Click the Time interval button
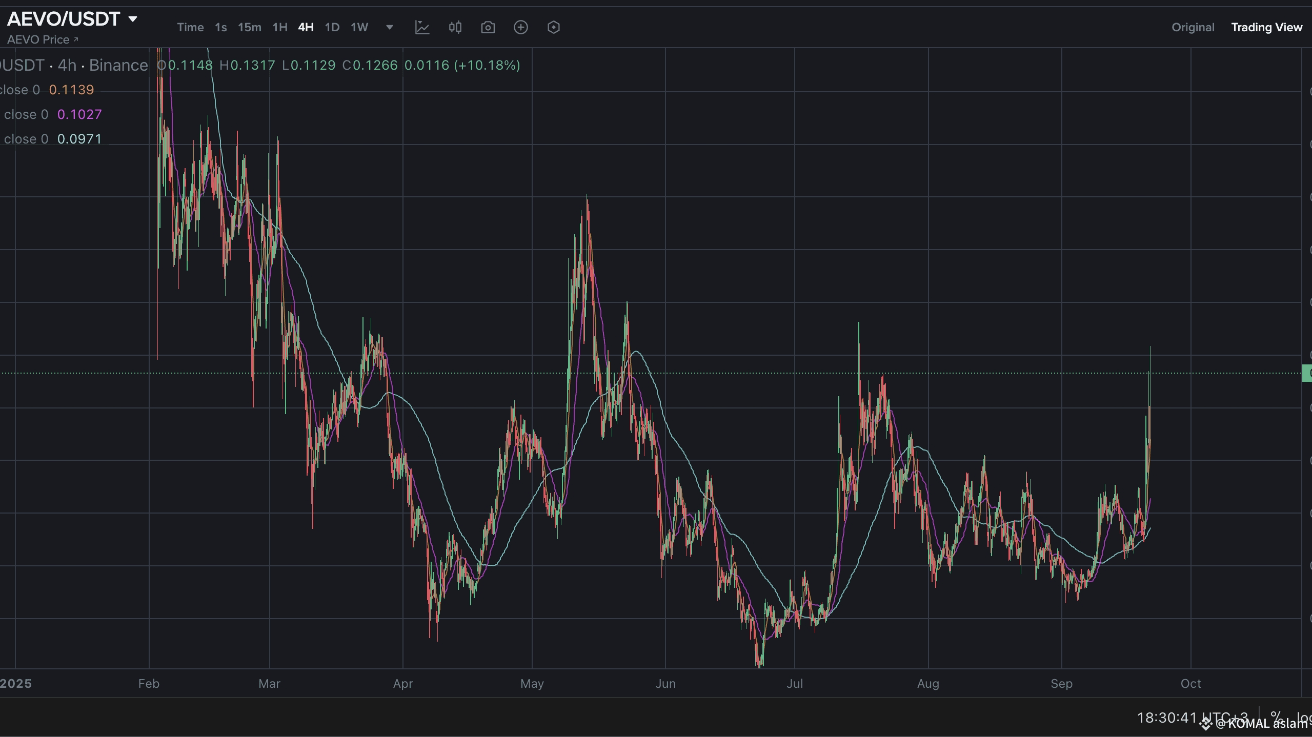 [190, 27]
